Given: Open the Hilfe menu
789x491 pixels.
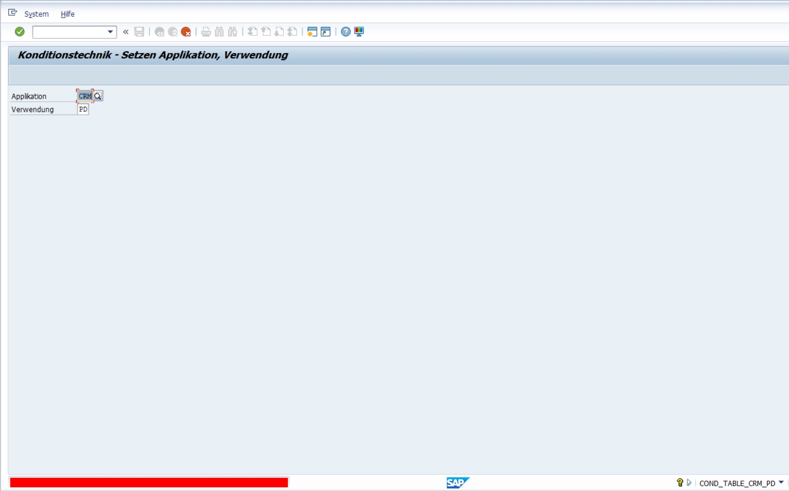Looking at the screenshot, I should pos(67,14).
